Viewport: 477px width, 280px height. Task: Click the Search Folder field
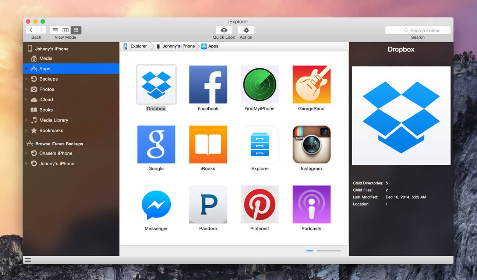tap(418, 31)
